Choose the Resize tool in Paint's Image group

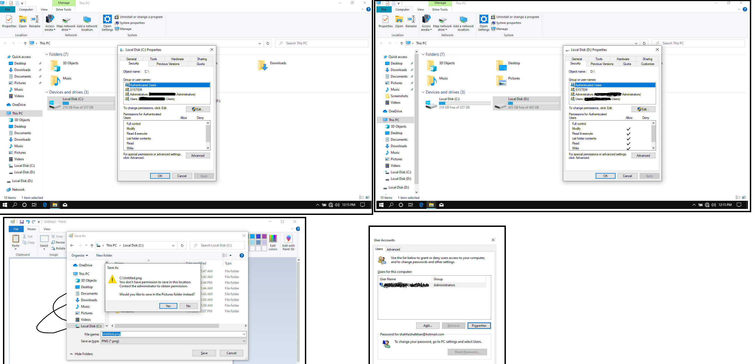(x=58, y=242)
